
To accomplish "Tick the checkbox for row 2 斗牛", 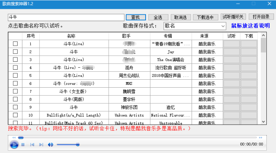I will click(x=15, y=51).
